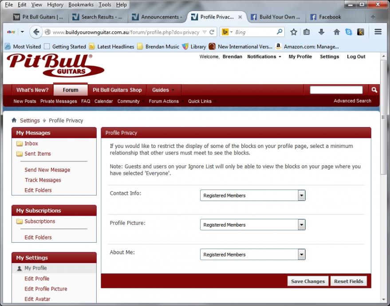Go to the browser home icon
This screenshot has height=306, width=390.
(336, 32)
